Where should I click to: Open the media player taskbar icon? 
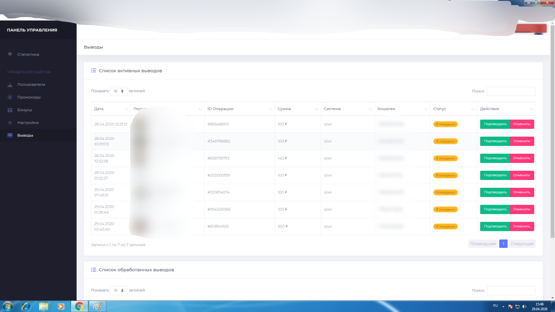pos(61,306)
